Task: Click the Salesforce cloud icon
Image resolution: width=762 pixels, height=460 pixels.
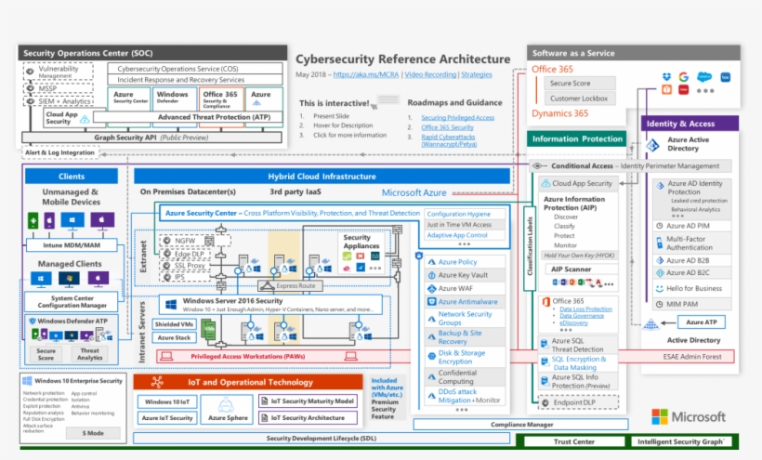Action: (704, 77)
